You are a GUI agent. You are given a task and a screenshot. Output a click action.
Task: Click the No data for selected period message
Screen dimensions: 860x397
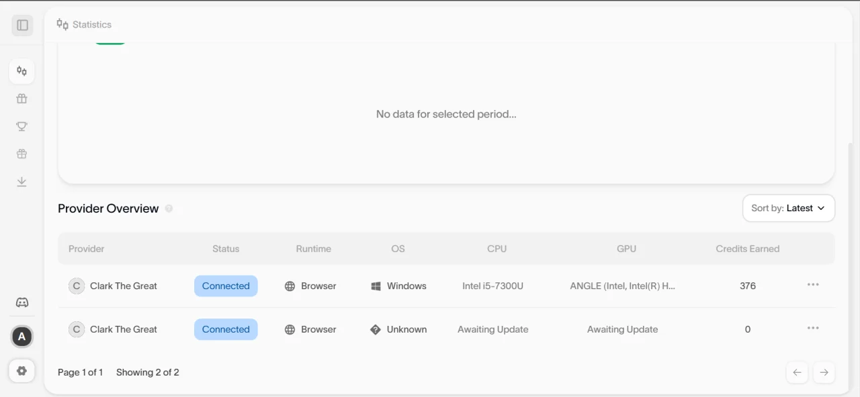[x=446, y=114]
